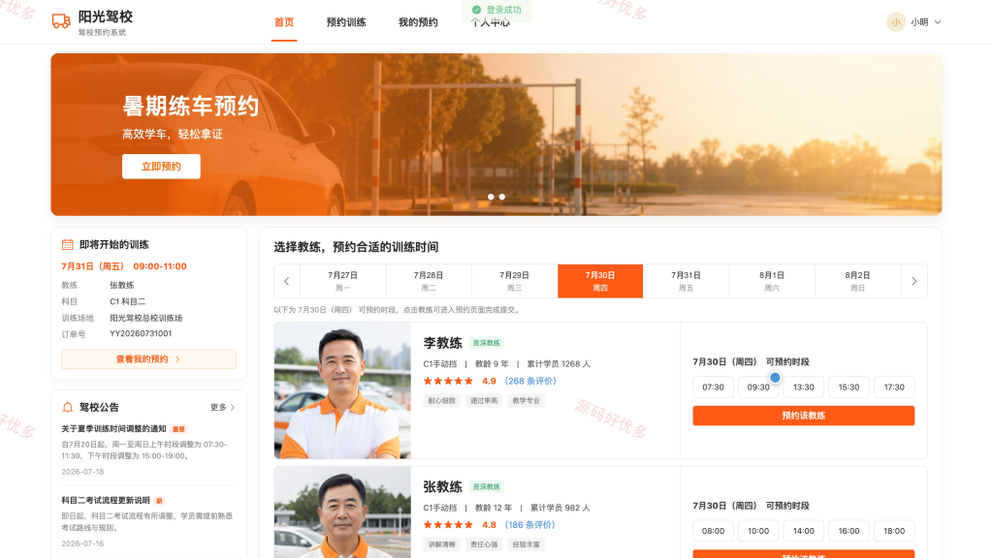Pick the 08:00 slot for 张教练
This screenshot has width=993, height=558.
point(713,531)
